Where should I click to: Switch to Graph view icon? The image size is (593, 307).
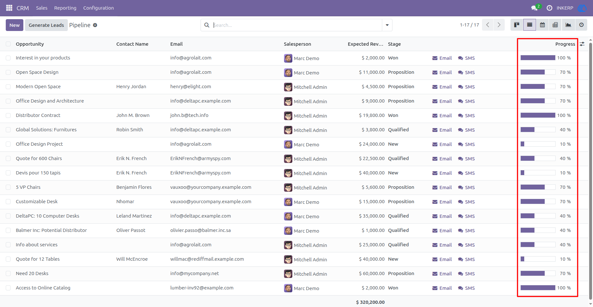pyautogui.click(x=568, y=25)
